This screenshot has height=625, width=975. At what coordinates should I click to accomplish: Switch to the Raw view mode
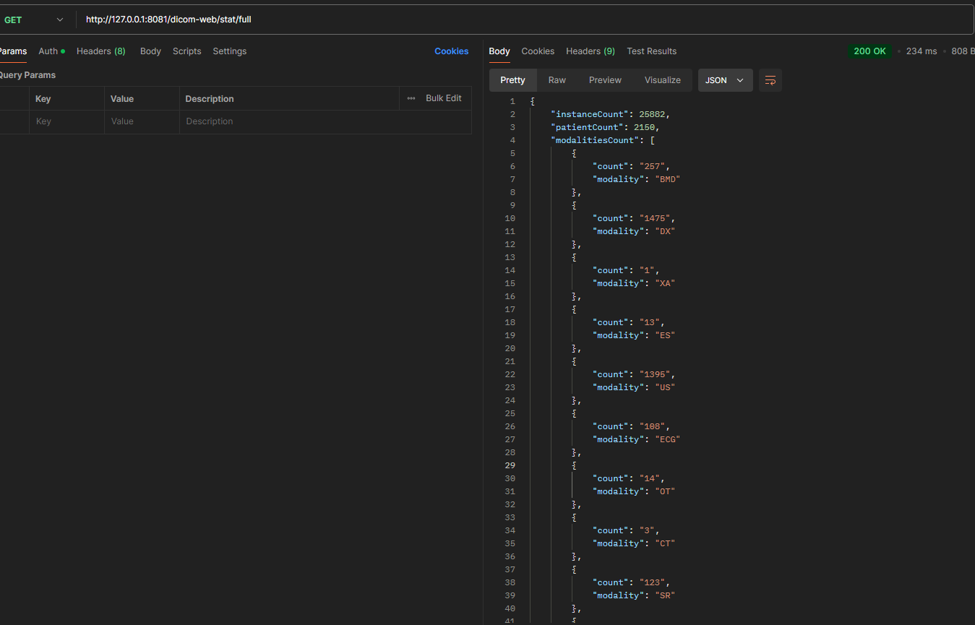[x=557, y=80]
